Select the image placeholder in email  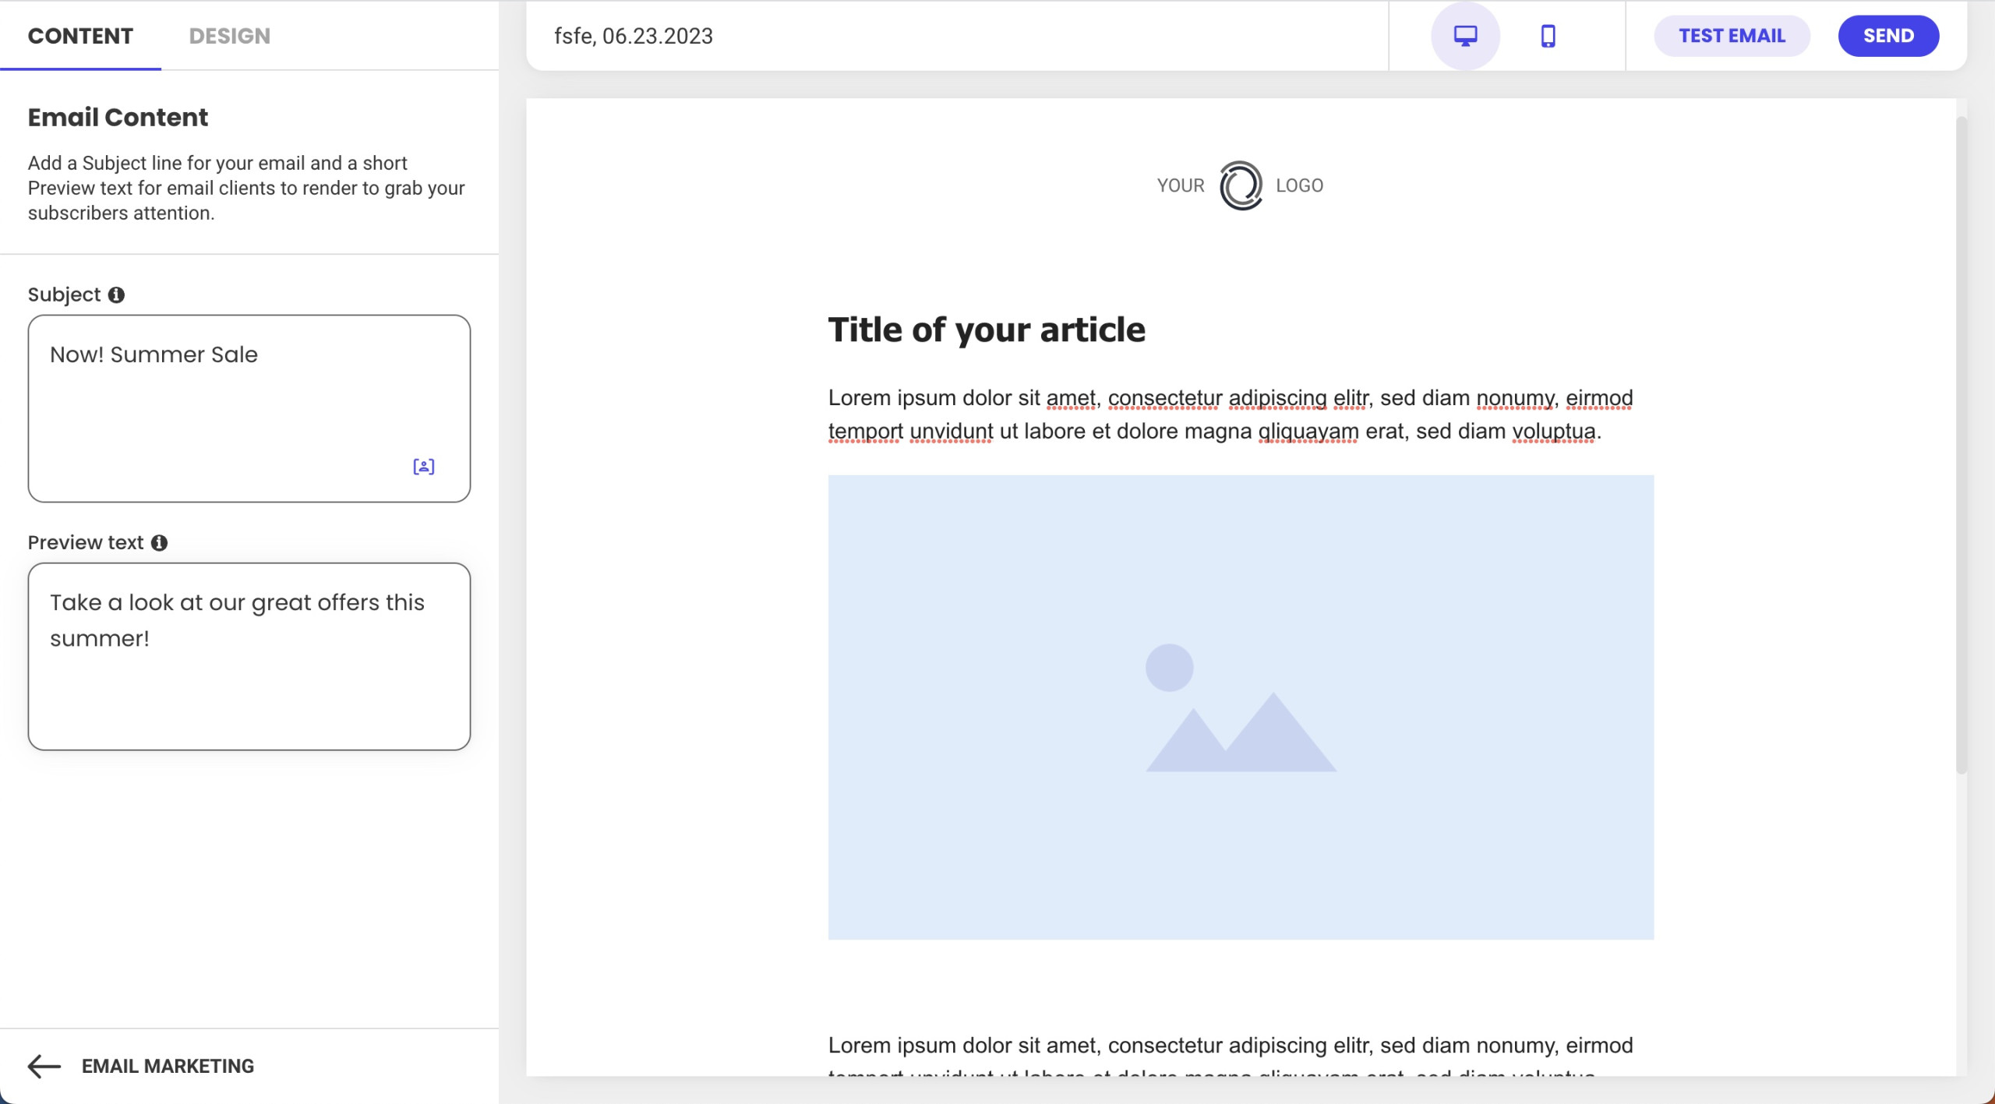1241,707
